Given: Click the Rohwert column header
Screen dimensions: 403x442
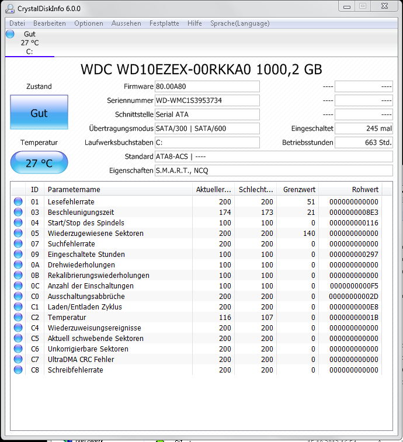Looking at the screenshot, I should pos(350,189).
